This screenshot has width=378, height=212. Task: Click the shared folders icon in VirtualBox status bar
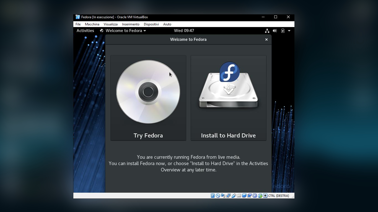click(239, 195)
